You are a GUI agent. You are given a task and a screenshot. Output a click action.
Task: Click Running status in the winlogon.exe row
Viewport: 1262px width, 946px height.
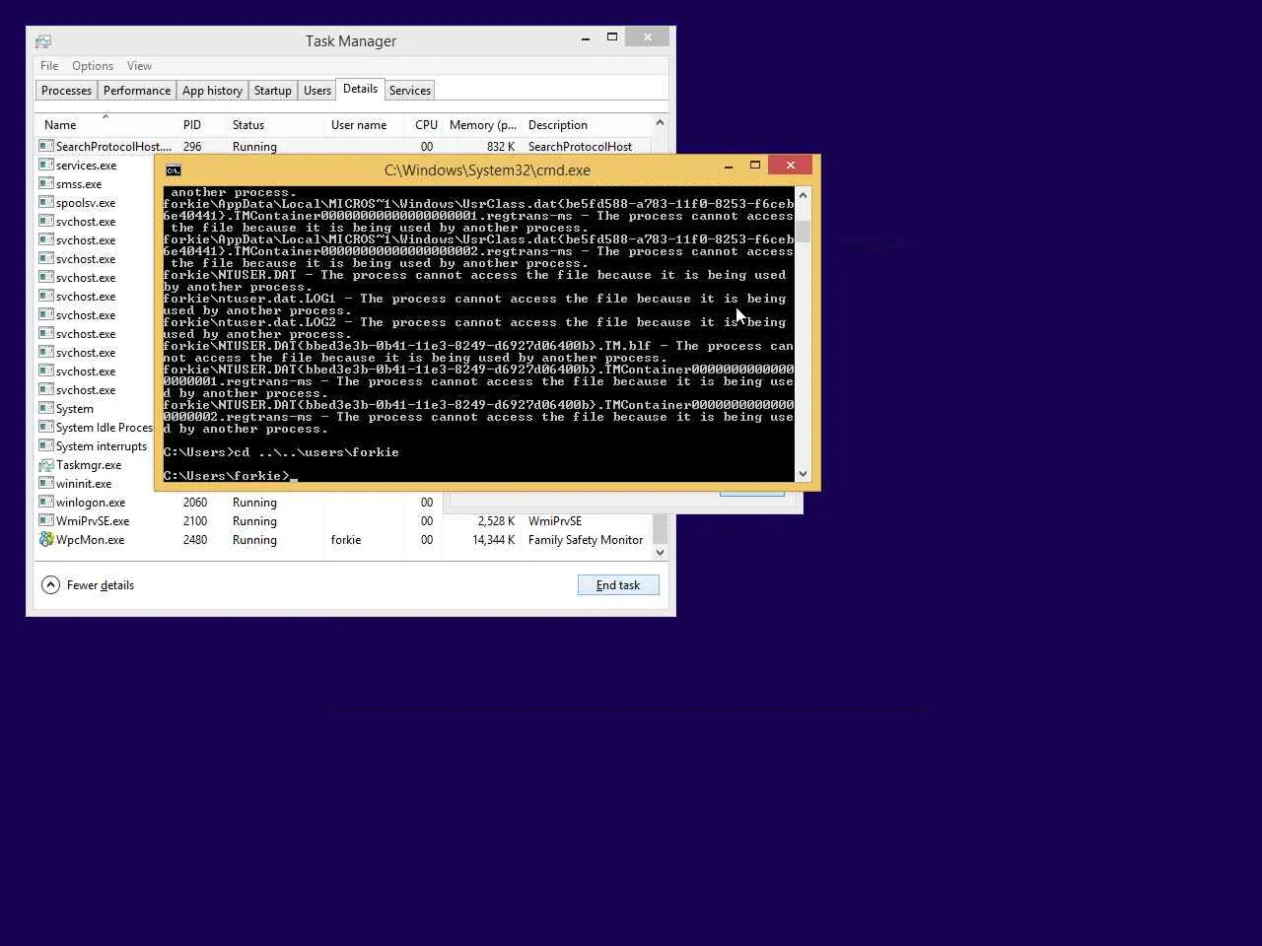click(x=254, y=502)
